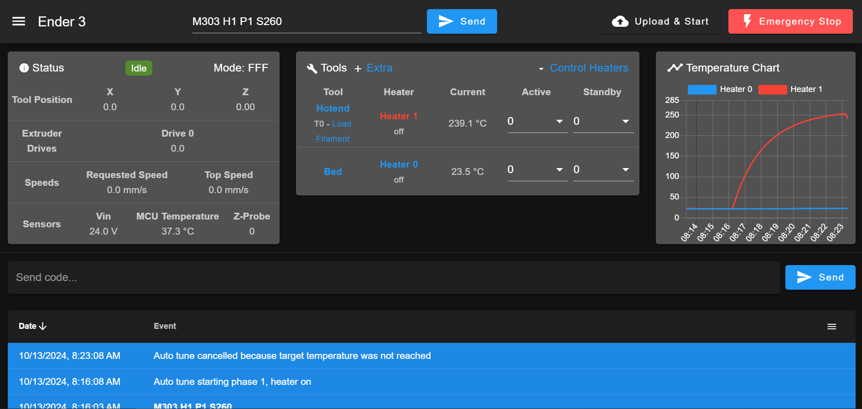862x409 pixels.
Task: Click the Bed link
Action: 333,172
